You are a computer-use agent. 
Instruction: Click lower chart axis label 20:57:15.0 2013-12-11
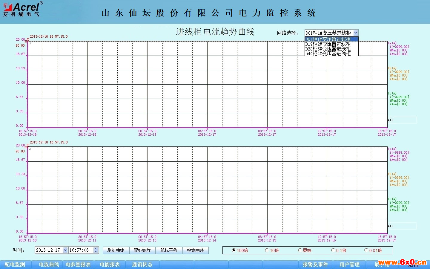click(87, 239)
